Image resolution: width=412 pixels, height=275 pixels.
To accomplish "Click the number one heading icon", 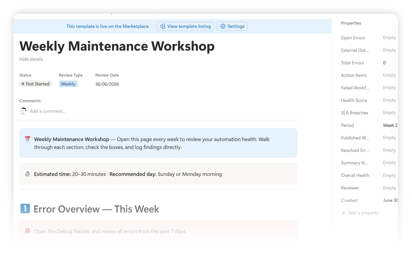I will (x=25, y=209).
